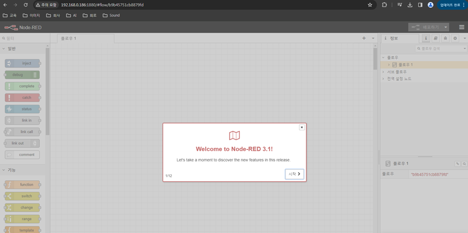The width and height of the screenshot is (468, 233).
Task: Click the search icon beside 플로우 1 details
Action: (464, 164)
